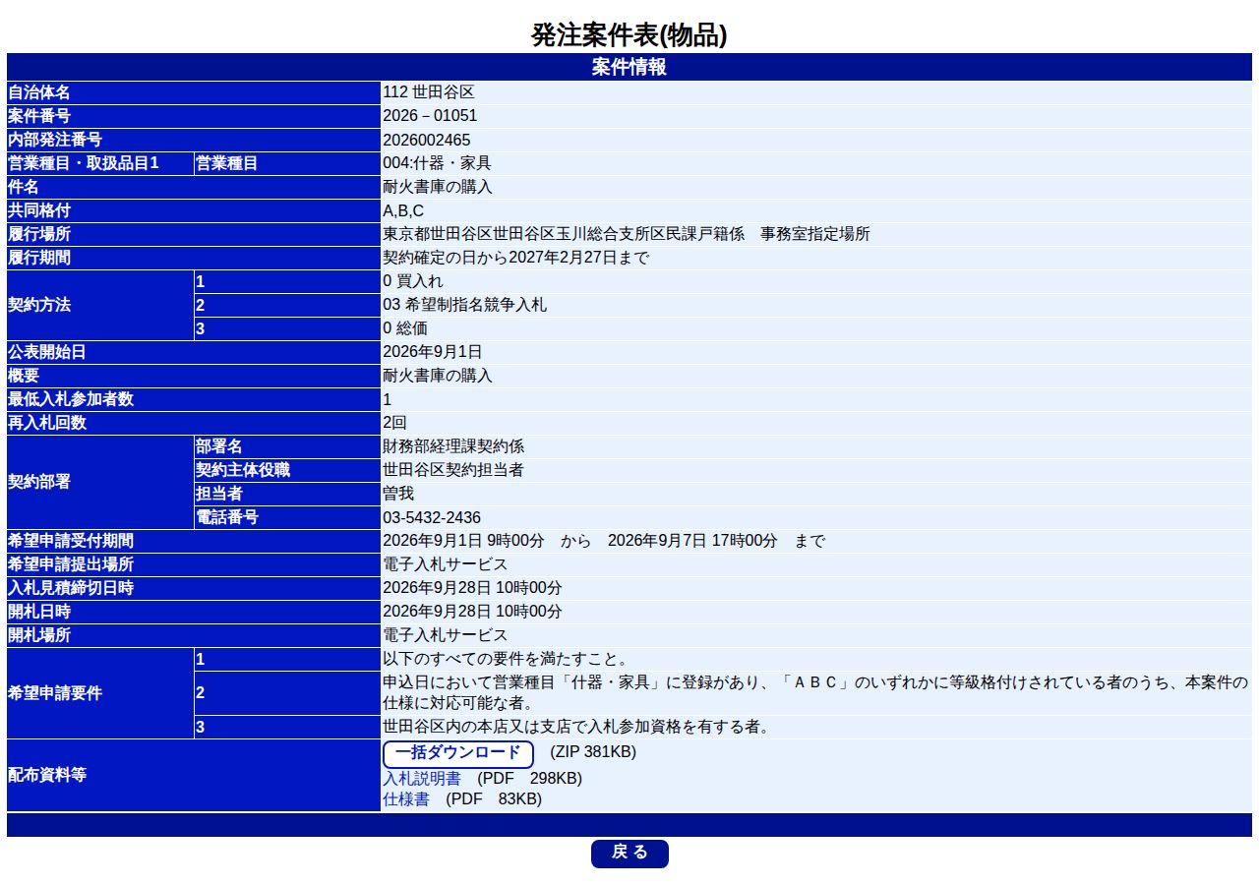Click the 件名 value 耐火書庫の購入

(438, 187)
